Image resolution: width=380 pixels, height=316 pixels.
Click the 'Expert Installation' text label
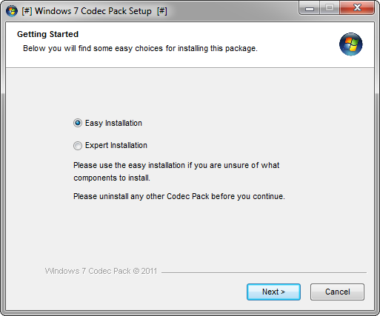116,145
